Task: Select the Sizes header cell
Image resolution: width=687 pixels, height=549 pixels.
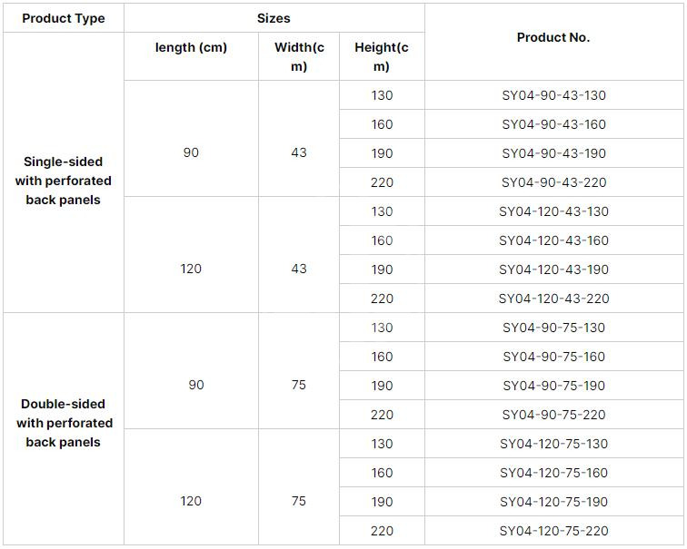Action: [x=274, y=18]
